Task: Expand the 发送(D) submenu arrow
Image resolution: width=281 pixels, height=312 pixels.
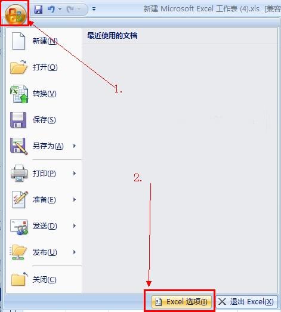Action: tap(75, 226)
